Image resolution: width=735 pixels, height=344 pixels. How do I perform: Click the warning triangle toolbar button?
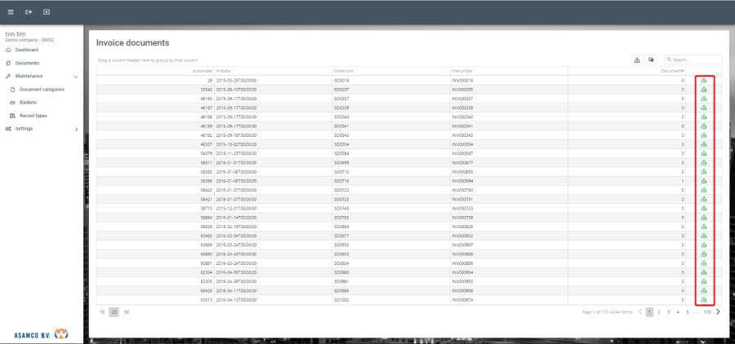click(637, 60)
